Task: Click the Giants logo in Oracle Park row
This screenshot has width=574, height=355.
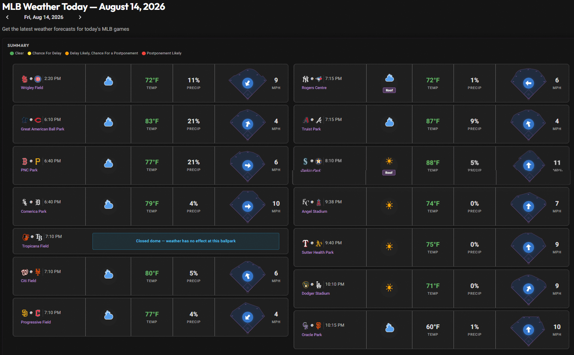Action: coord(318,325)
